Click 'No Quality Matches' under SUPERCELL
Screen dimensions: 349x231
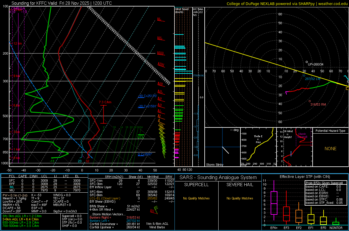coord(196,198)
